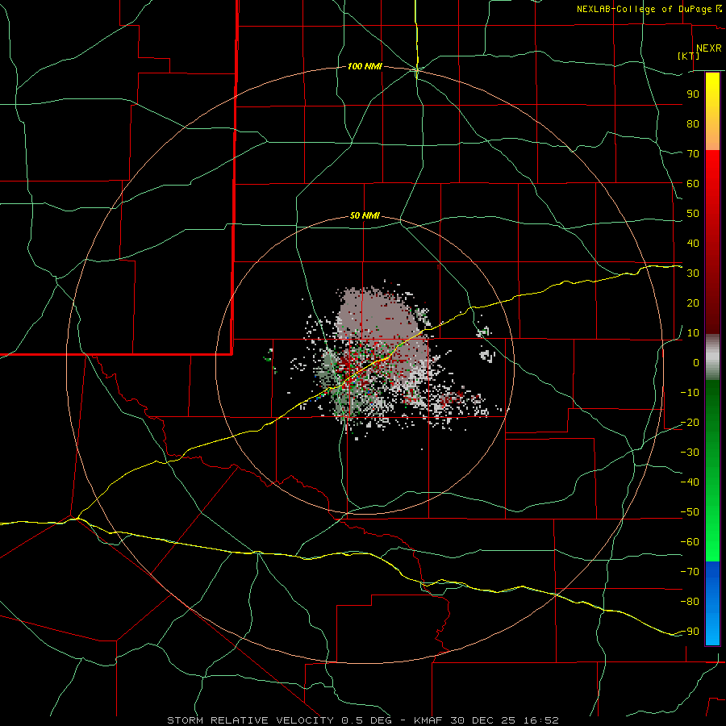Viewport: 726px width, 726px height.
Task: Click the "-20" value on the velocity scale
Action: coord(690,423)
